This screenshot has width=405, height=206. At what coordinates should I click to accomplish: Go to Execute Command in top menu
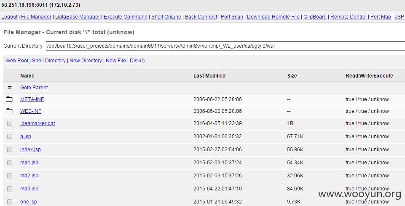tap(126, 17)
